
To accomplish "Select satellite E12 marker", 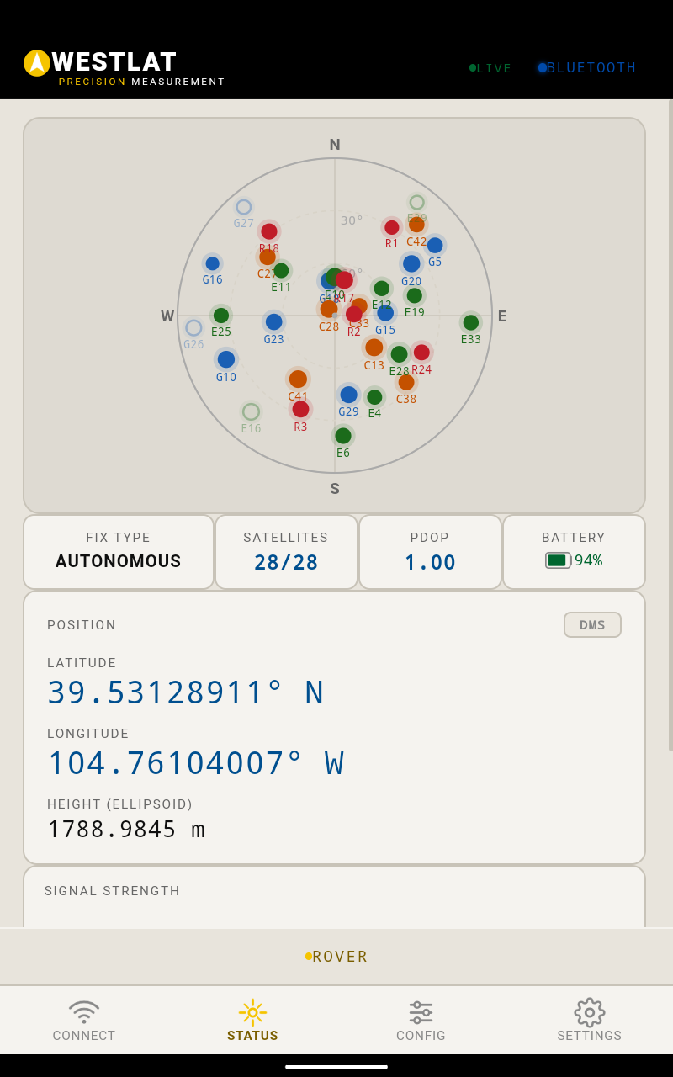I will tap(382, 289).
